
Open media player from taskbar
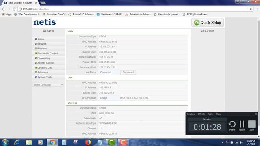pos(40,142)
